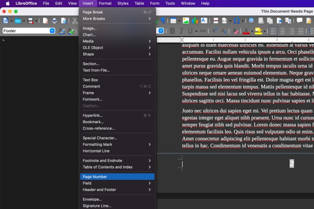
Task: Open the Save dropdown arrow
Action: point(36,21)
